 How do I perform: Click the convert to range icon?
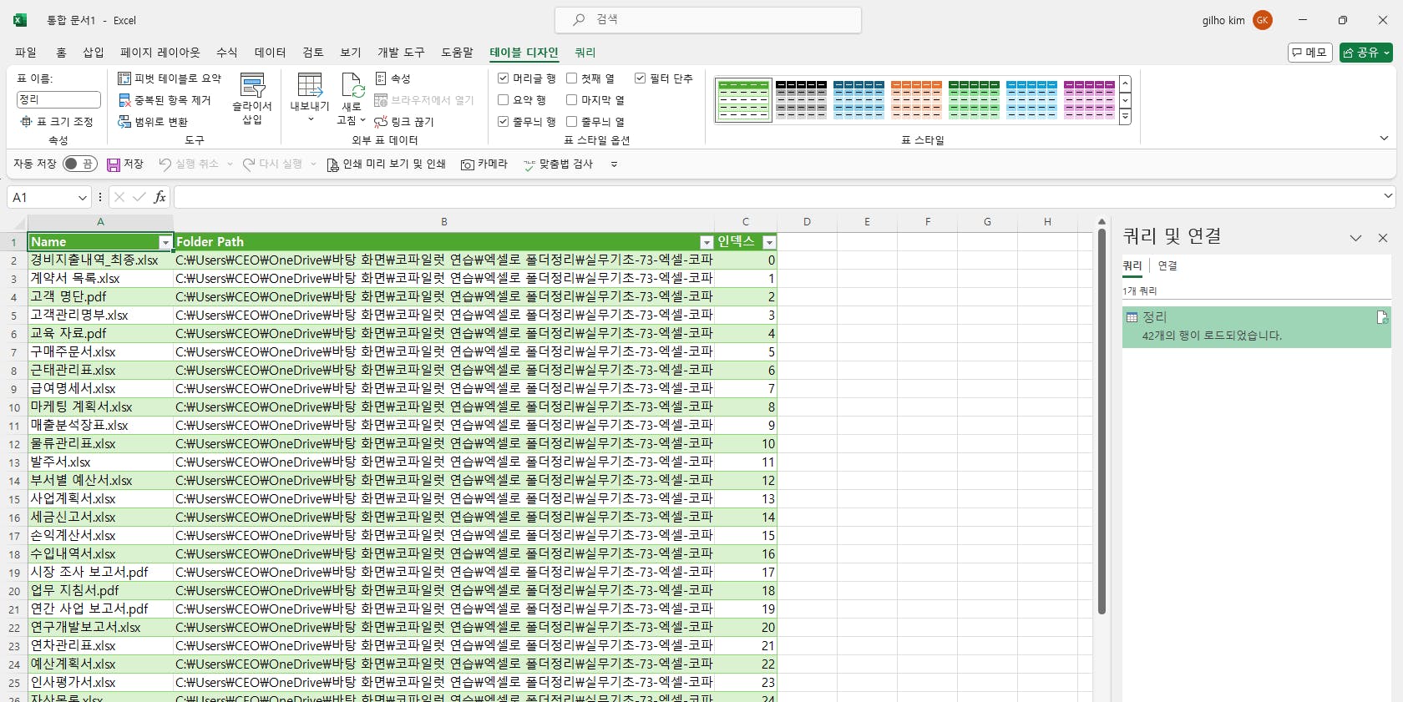click(x=124, y=122)
